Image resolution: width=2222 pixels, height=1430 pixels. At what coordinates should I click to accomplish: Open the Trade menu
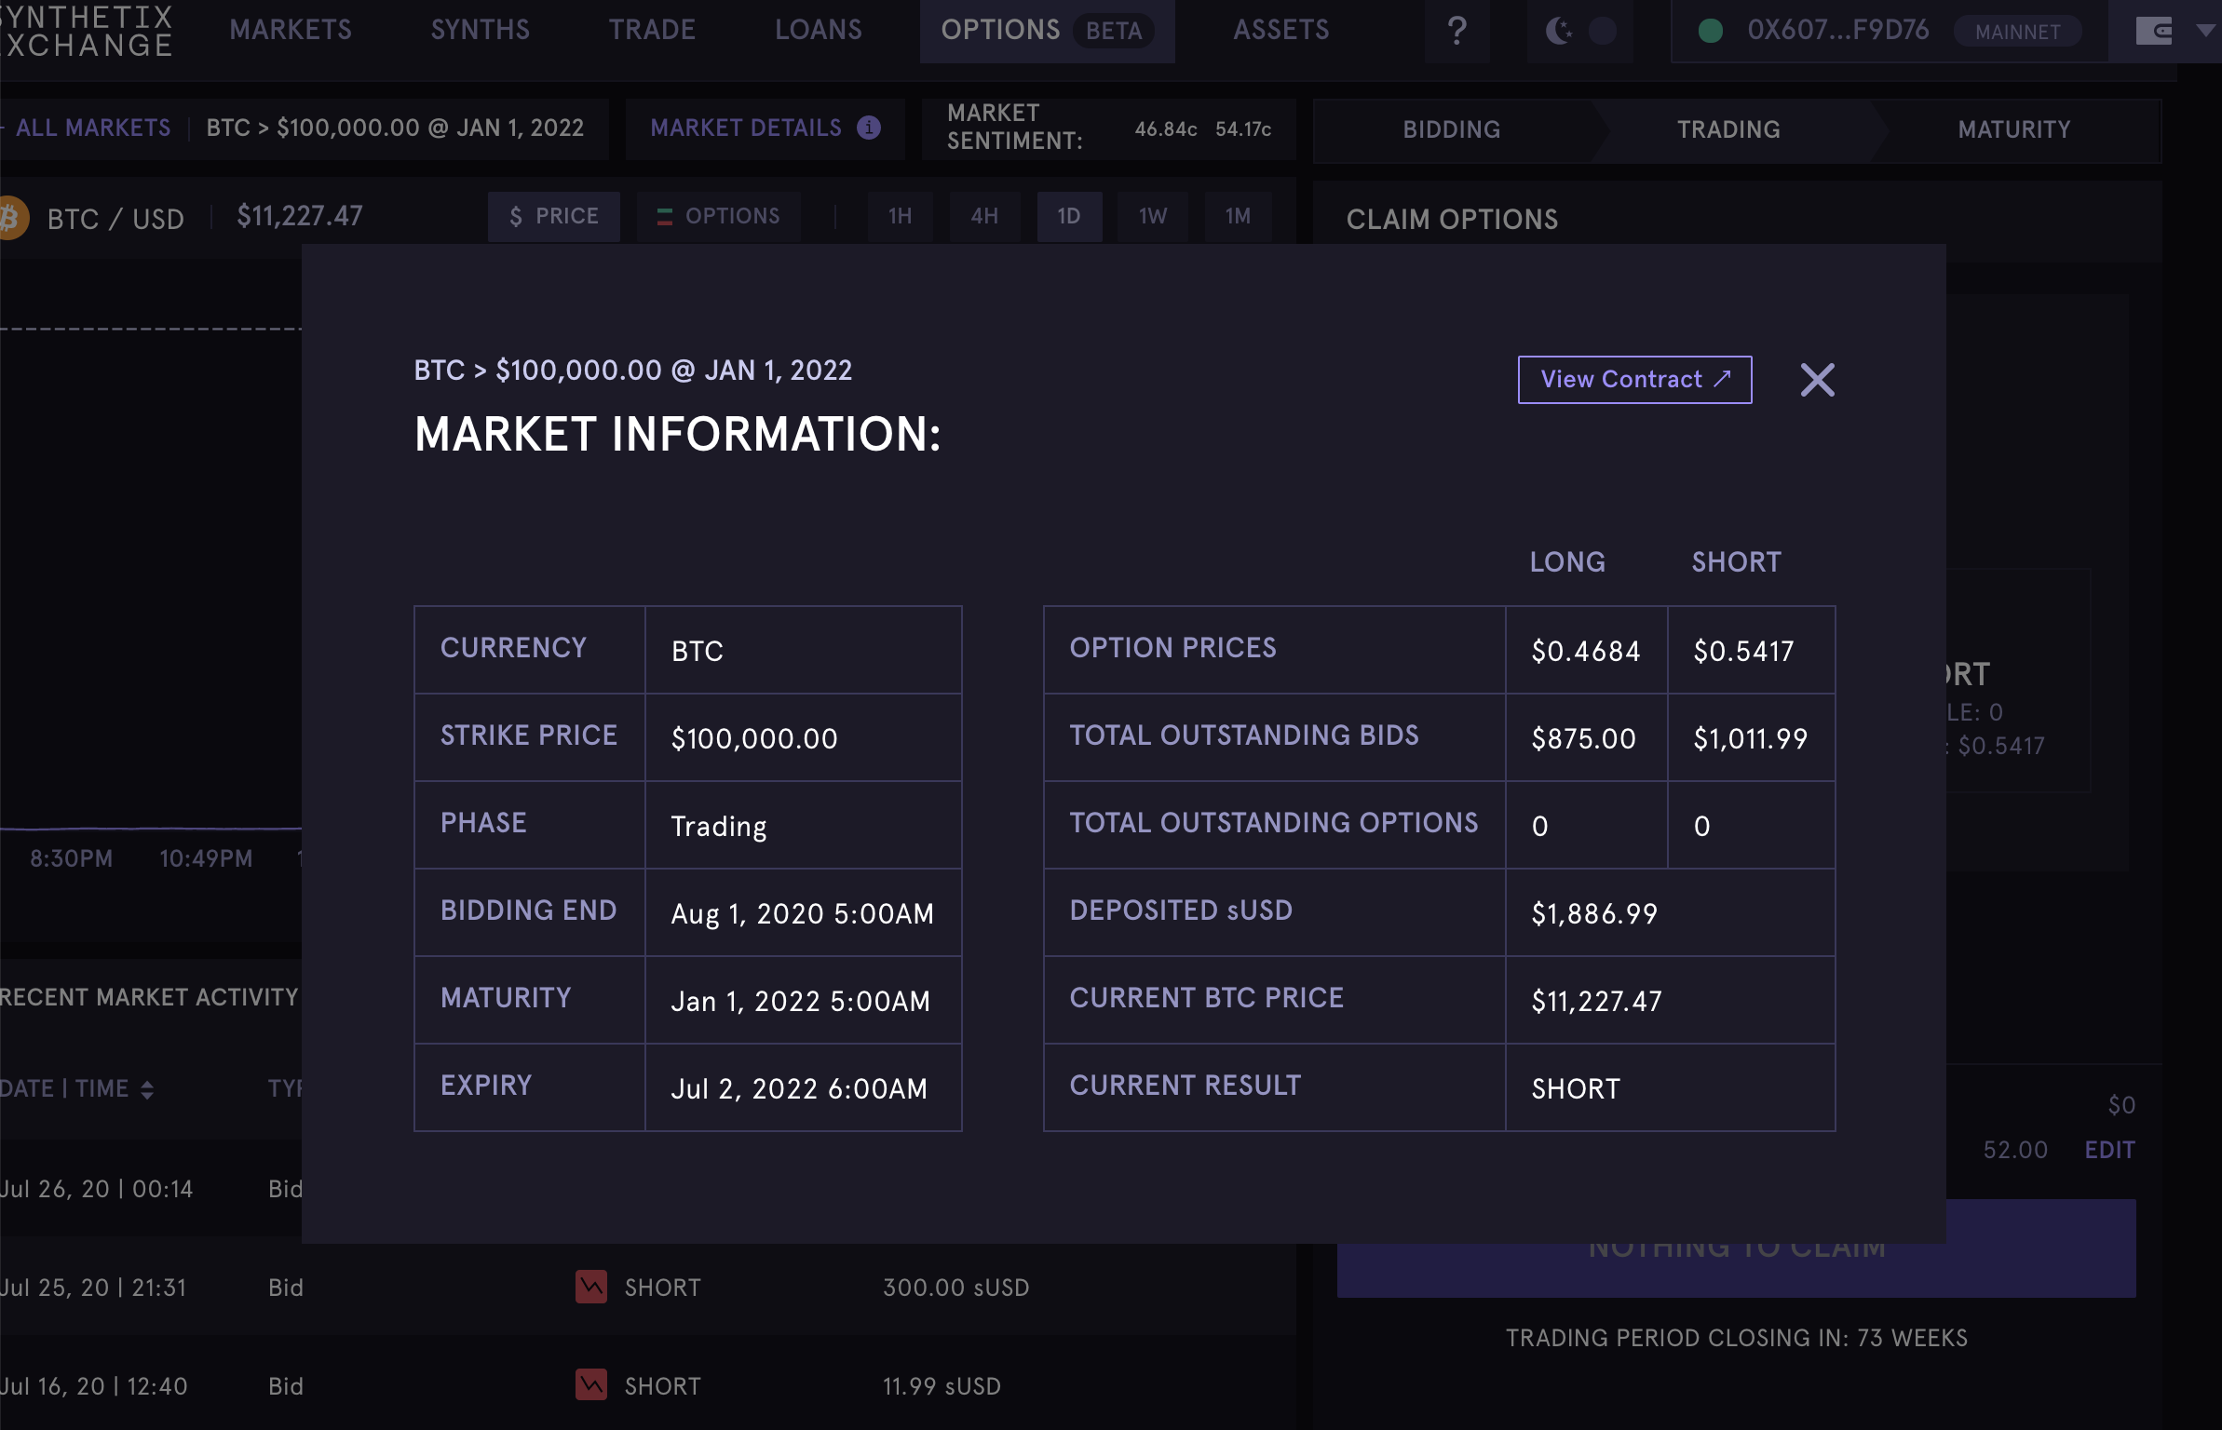652,31
